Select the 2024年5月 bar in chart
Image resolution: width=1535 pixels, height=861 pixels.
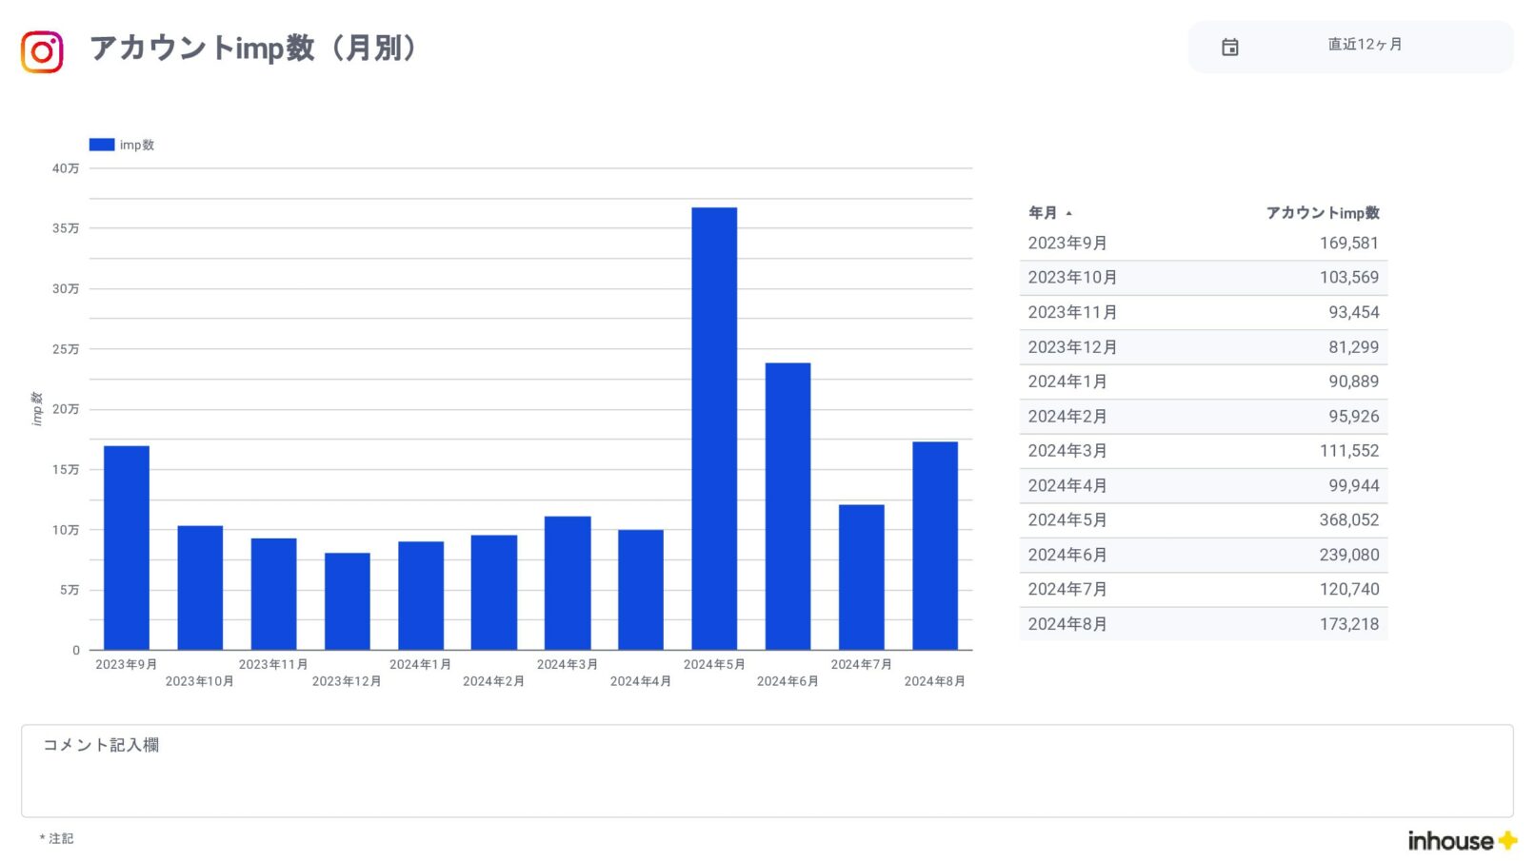(x=714, y=428)
